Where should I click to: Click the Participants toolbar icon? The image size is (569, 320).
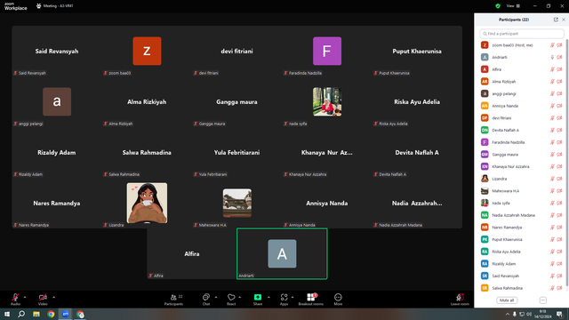(x=173, y=299)
